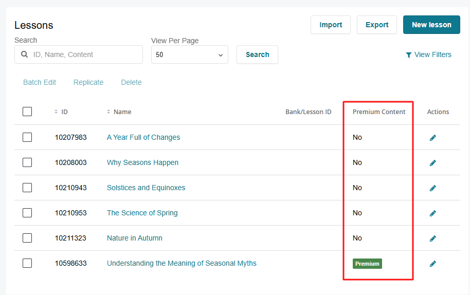
Task: Click the Replicate action
Action: pyautogui.click(x=88, y=82)
